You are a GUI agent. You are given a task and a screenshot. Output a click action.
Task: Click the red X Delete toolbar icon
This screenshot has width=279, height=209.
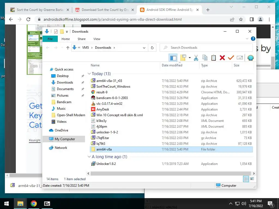(222, 58)
